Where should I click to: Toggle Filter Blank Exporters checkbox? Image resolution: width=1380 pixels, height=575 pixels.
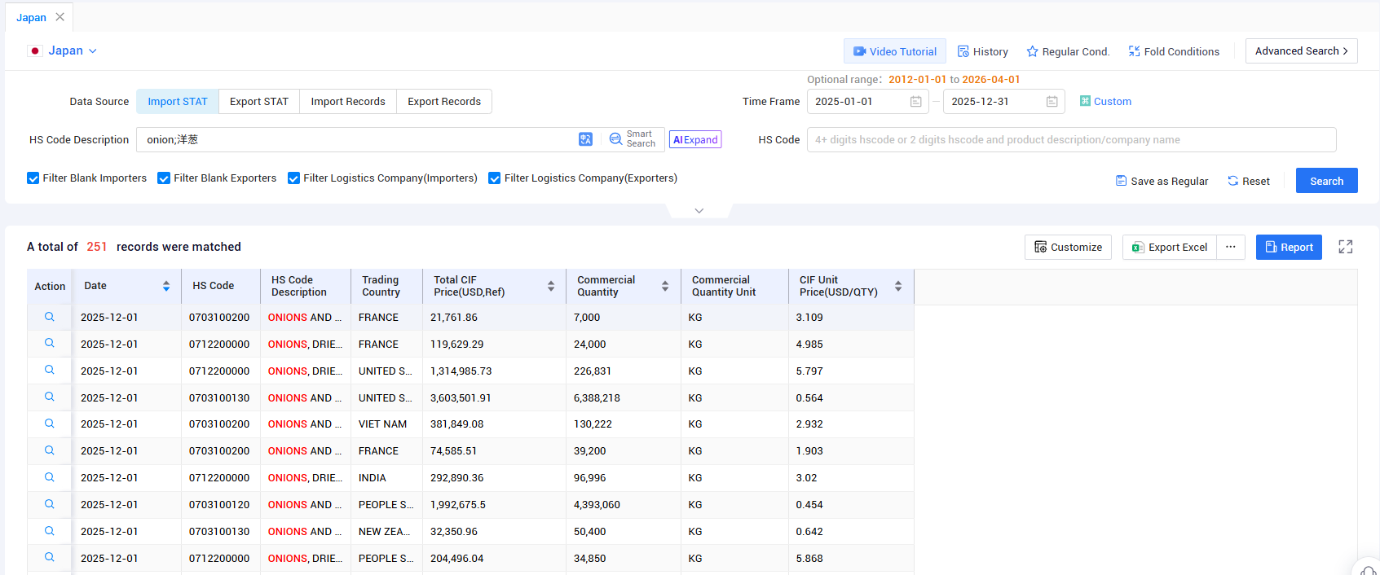point(164,178)
